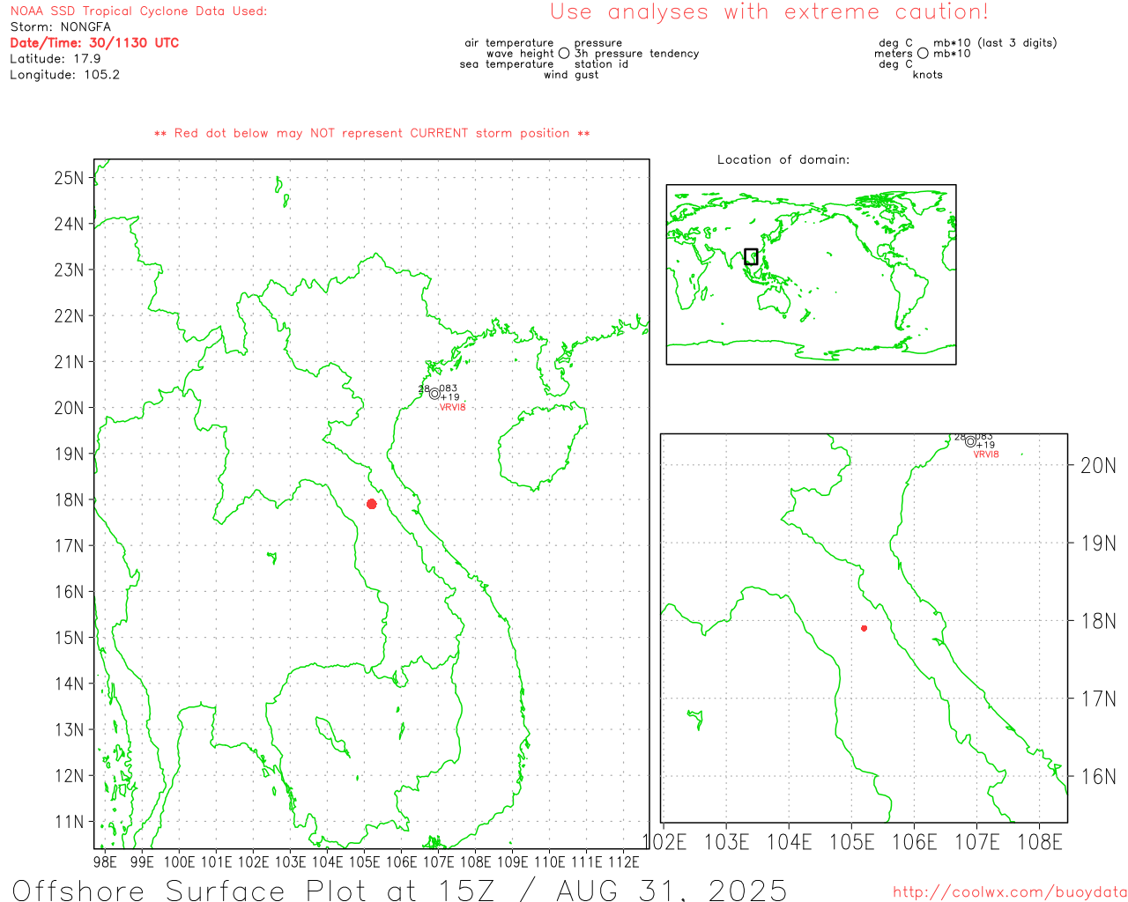Click the 'knots' units legend label
1128x902 pixels.
[928, 75]
